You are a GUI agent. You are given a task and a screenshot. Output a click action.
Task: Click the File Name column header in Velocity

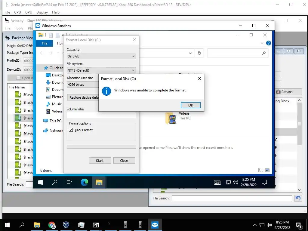tap(17, 87)
